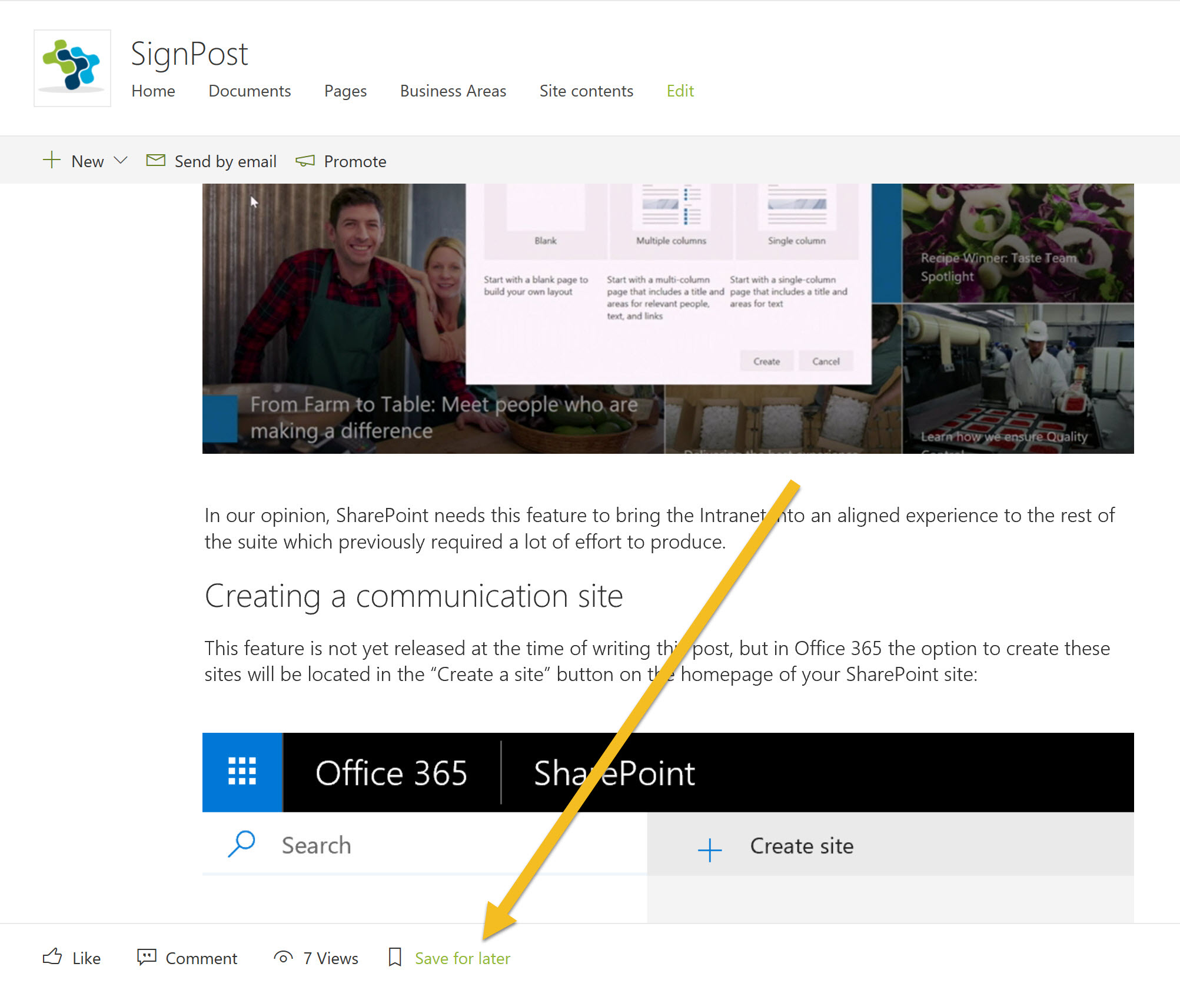Go to Pages in the navigation
1180x990 pixels.
pos(345,91)
